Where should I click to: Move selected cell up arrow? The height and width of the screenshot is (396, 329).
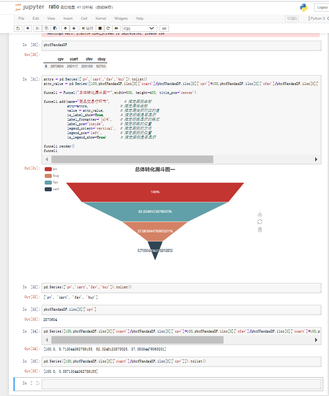point(65,28)
